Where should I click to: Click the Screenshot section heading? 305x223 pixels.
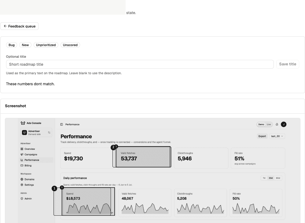pyautogui.click(x=16, y=106)
